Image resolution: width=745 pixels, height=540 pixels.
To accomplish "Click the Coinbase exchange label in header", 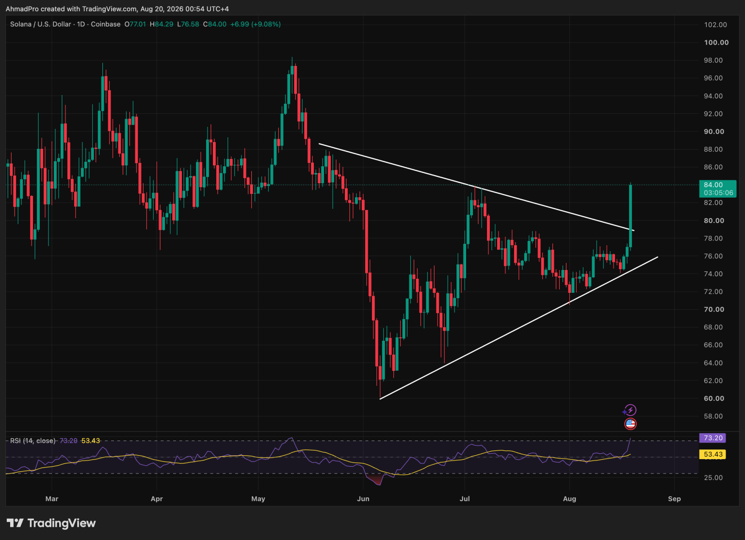I will coord(105,24).
